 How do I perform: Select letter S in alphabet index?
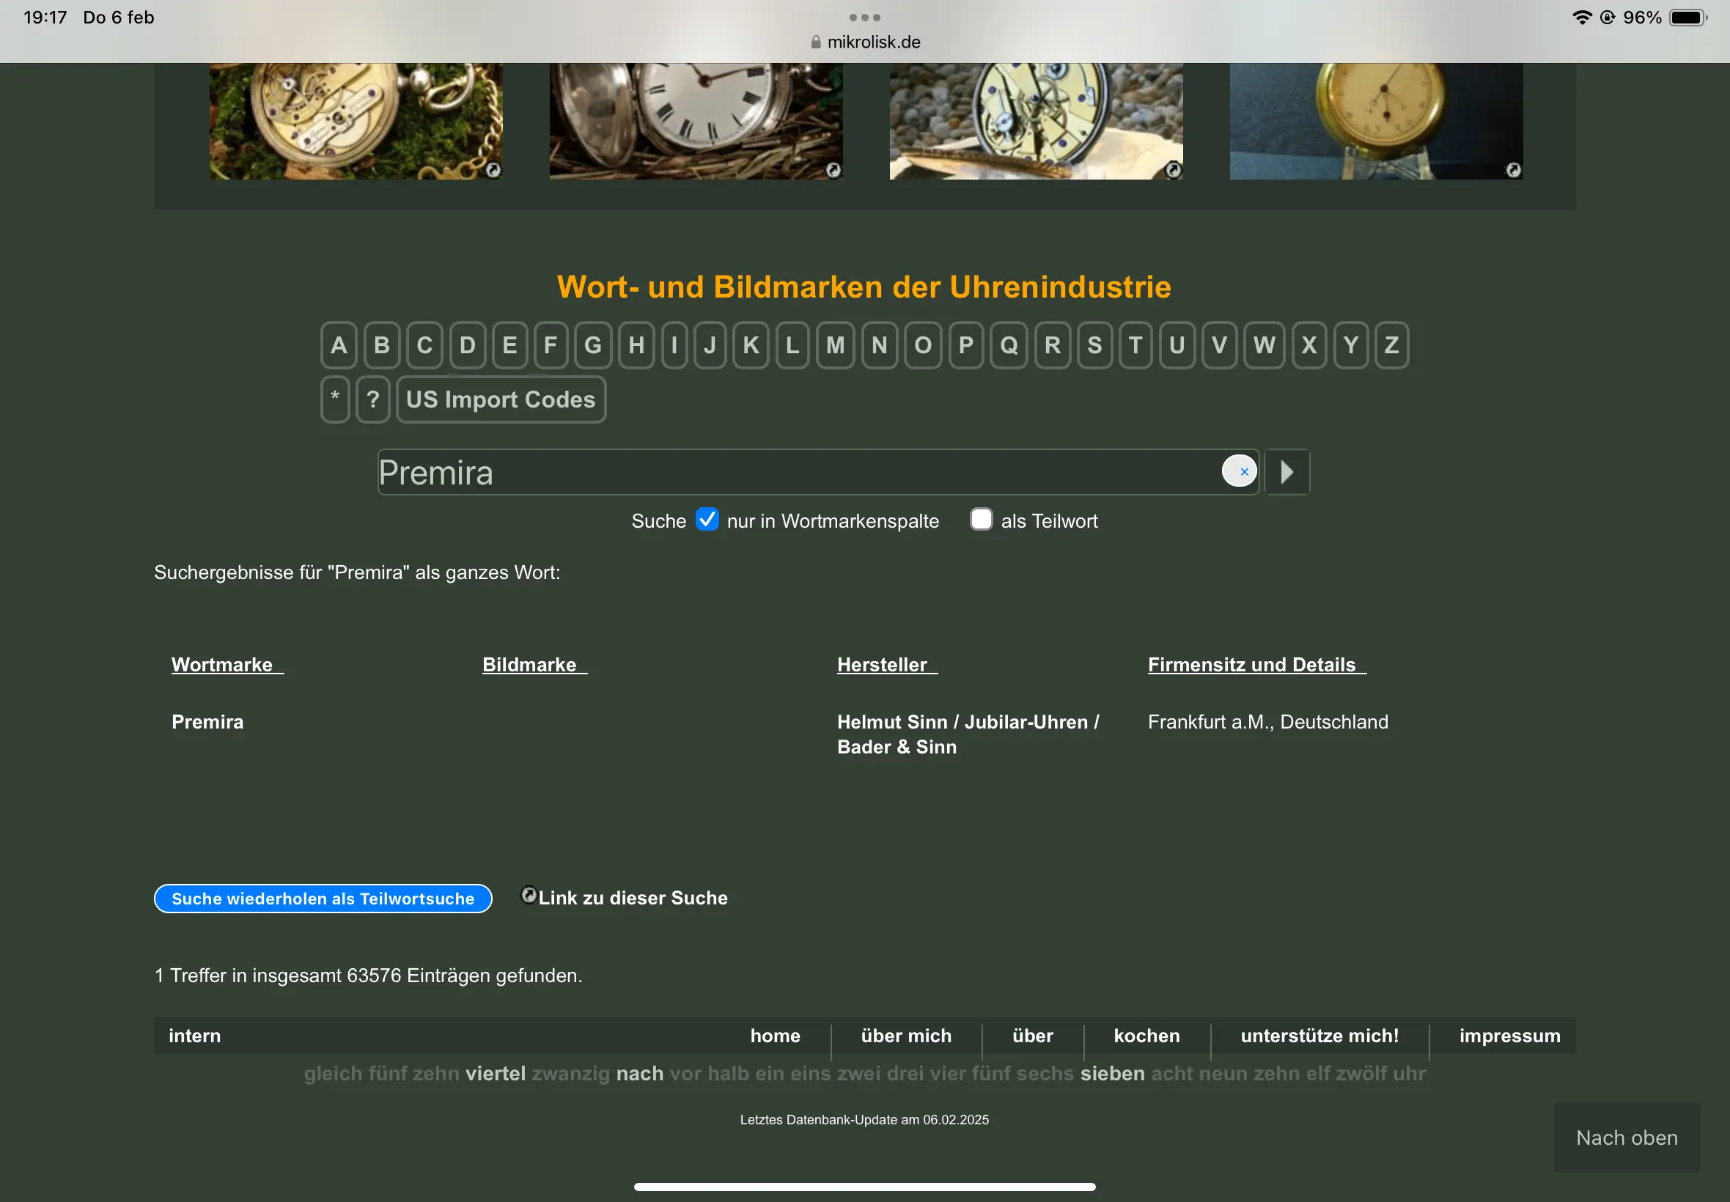[1094, 346]
